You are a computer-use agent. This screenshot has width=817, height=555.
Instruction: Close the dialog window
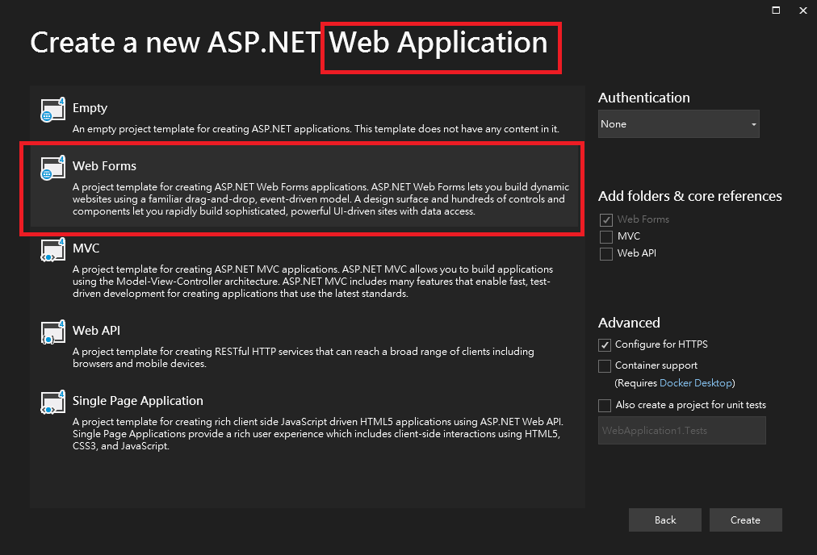[803, 10]
